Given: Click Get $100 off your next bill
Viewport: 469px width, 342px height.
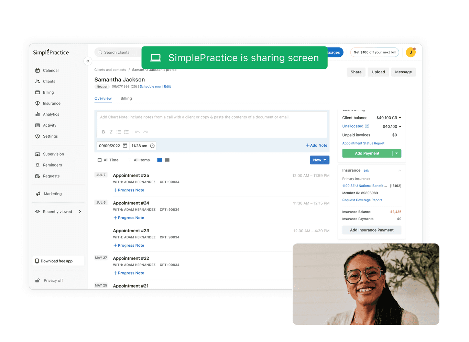Looking at the screenshot, I should tap(374, 52).
